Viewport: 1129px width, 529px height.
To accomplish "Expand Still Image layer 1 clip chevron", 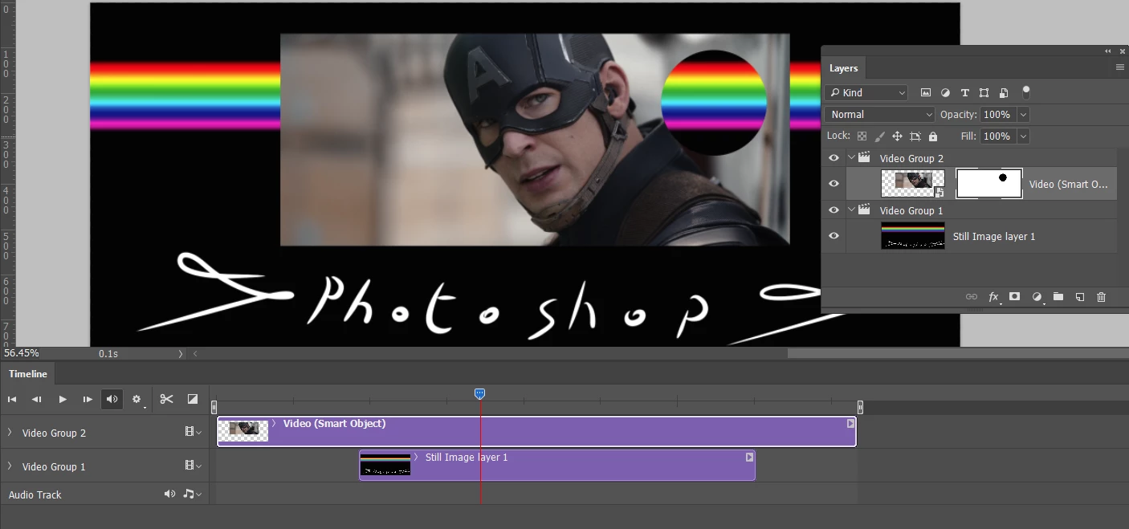I will [x=416, y=457].
